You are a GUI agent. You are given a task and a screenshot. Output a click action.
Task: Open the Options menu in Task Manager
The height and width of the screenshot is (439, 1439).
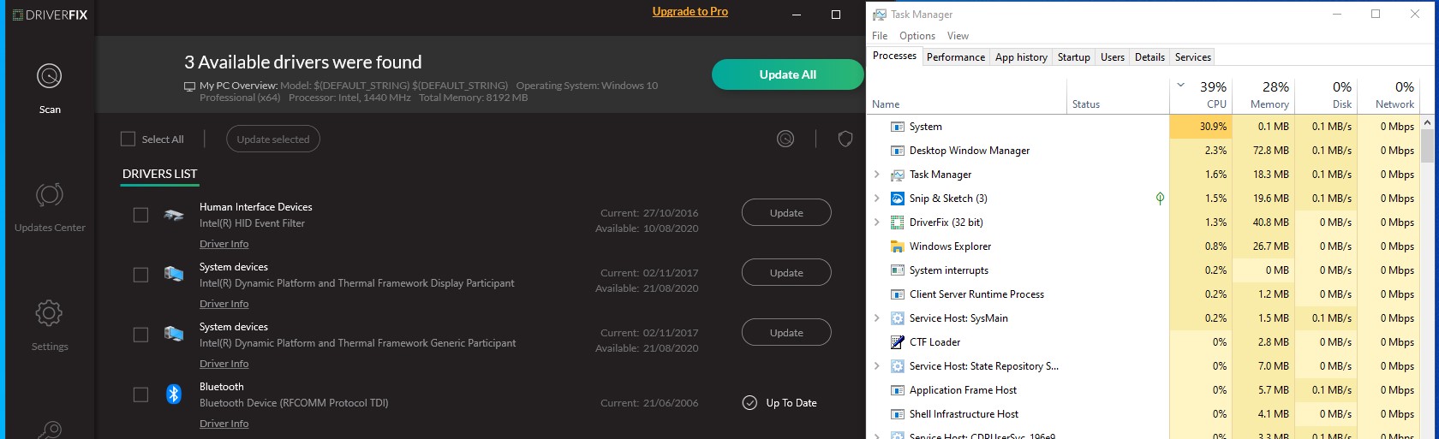point(917,36)
